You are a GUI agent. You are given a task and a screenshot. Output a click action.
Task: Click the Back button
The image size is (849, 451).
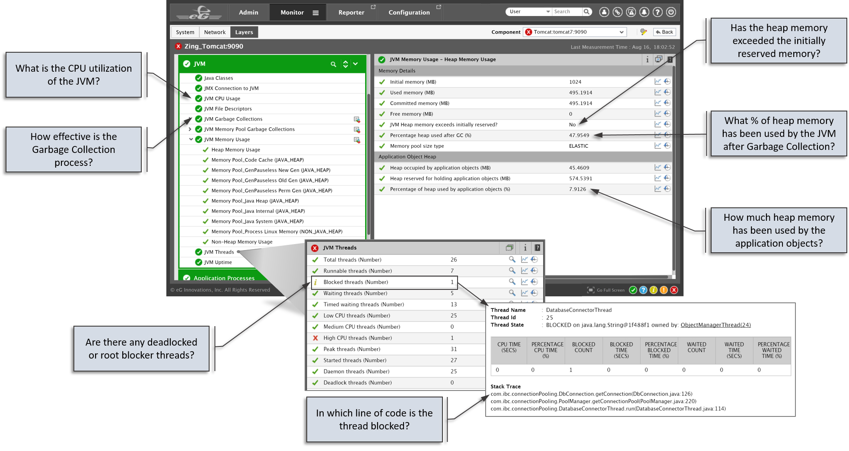(665, 32)
